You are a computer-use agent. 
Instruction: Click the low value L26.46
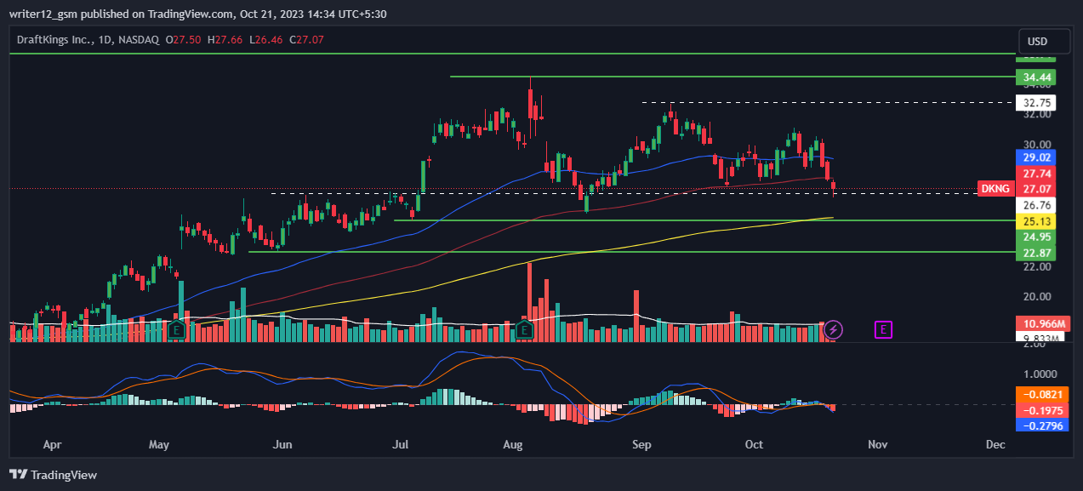[266, 40]
